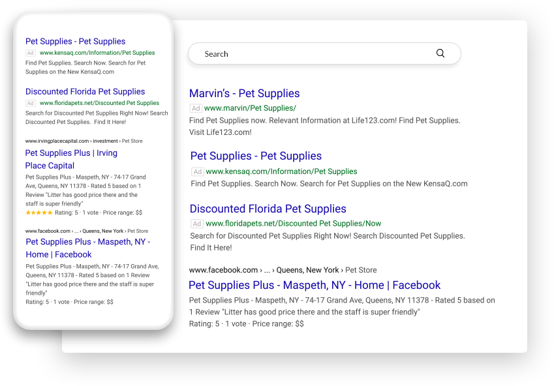This screenshot has width=554, height=386.
Task: Click the Ad badge beside kensaq URL in phone results
Action: point(31,53)
